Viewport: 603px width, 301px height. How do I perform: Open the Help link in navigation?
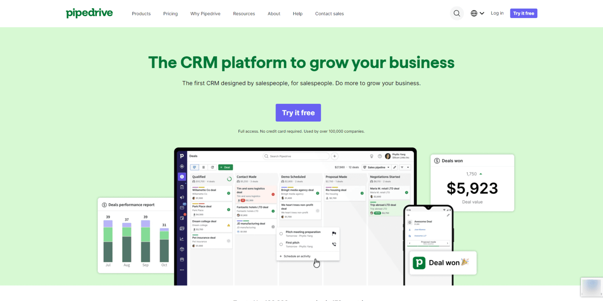pos(298,14)
